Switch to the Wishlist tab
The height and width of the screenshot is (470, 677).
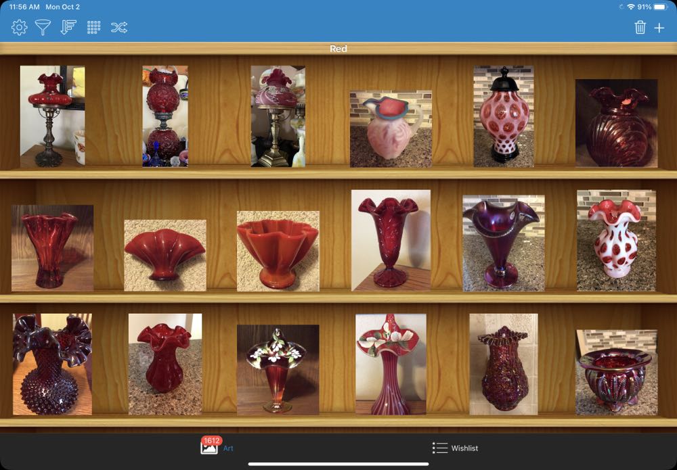point(455,448)
